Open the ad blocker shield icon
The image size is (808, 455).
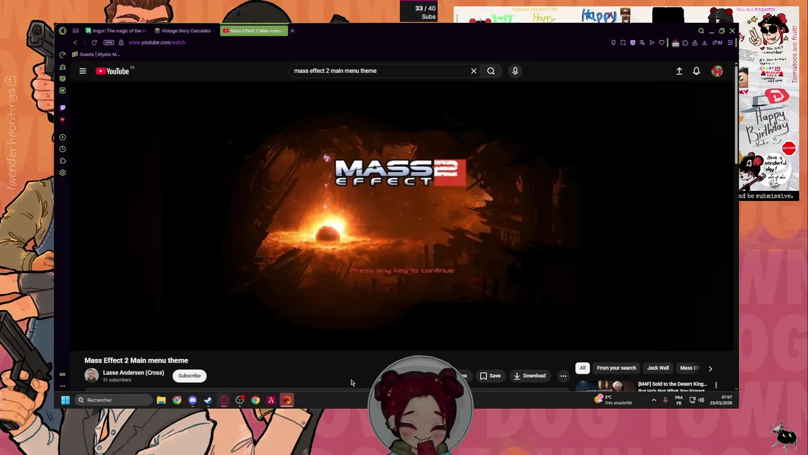pyautogui.click(x=633, y=42)
